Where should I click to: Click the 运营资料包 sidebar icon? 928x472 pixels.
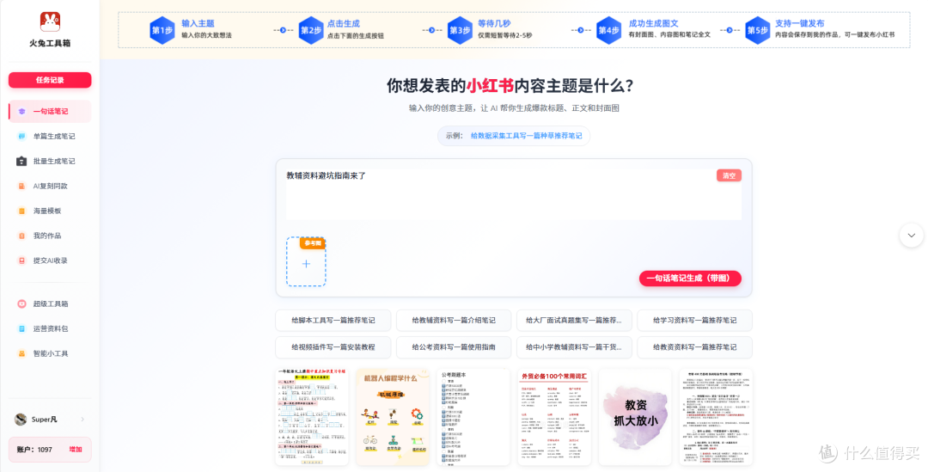[21, 328]
